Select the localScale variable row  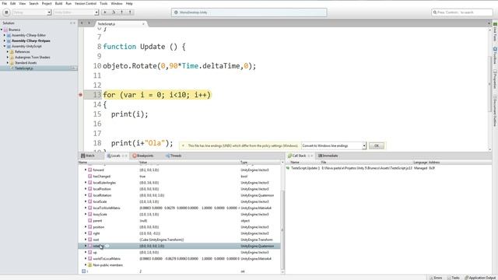coord(179,201)
